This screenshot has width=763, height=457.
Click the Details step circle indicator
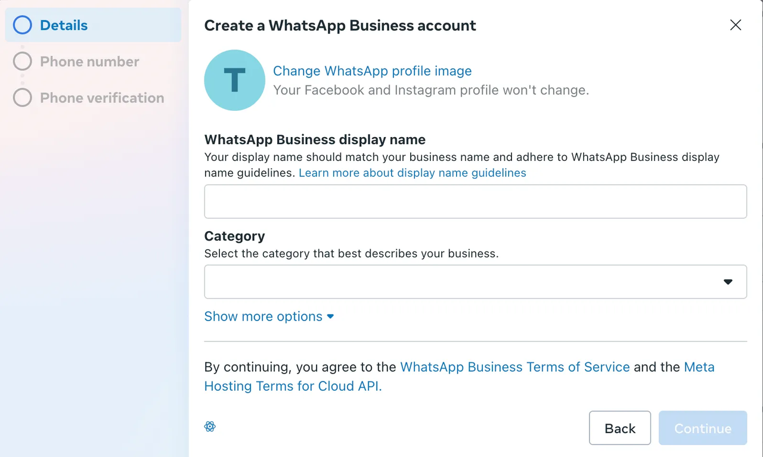[x=23, y=25]
